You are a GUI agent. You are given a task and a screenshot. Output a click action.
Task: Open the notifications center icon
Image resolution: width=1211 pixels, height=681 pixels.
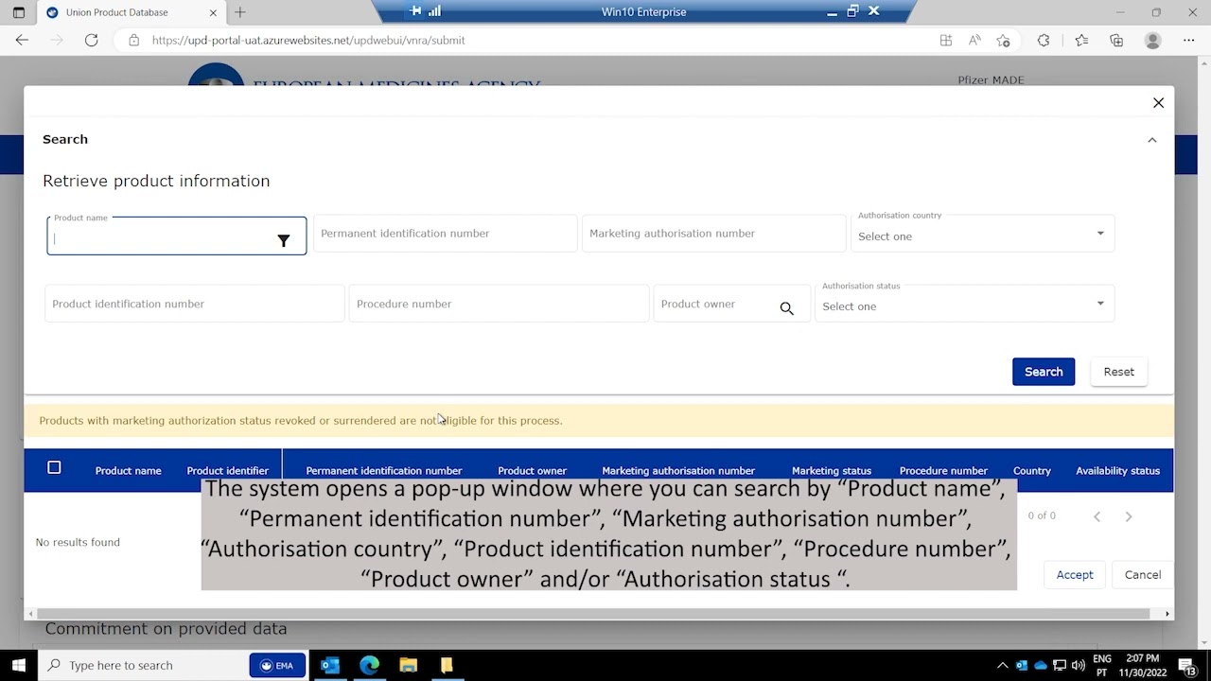click(x=1186, y=665)
